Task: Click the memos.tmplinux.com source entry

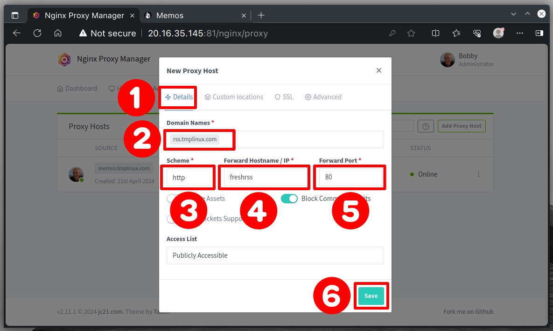Action: [x=124, y=168]
